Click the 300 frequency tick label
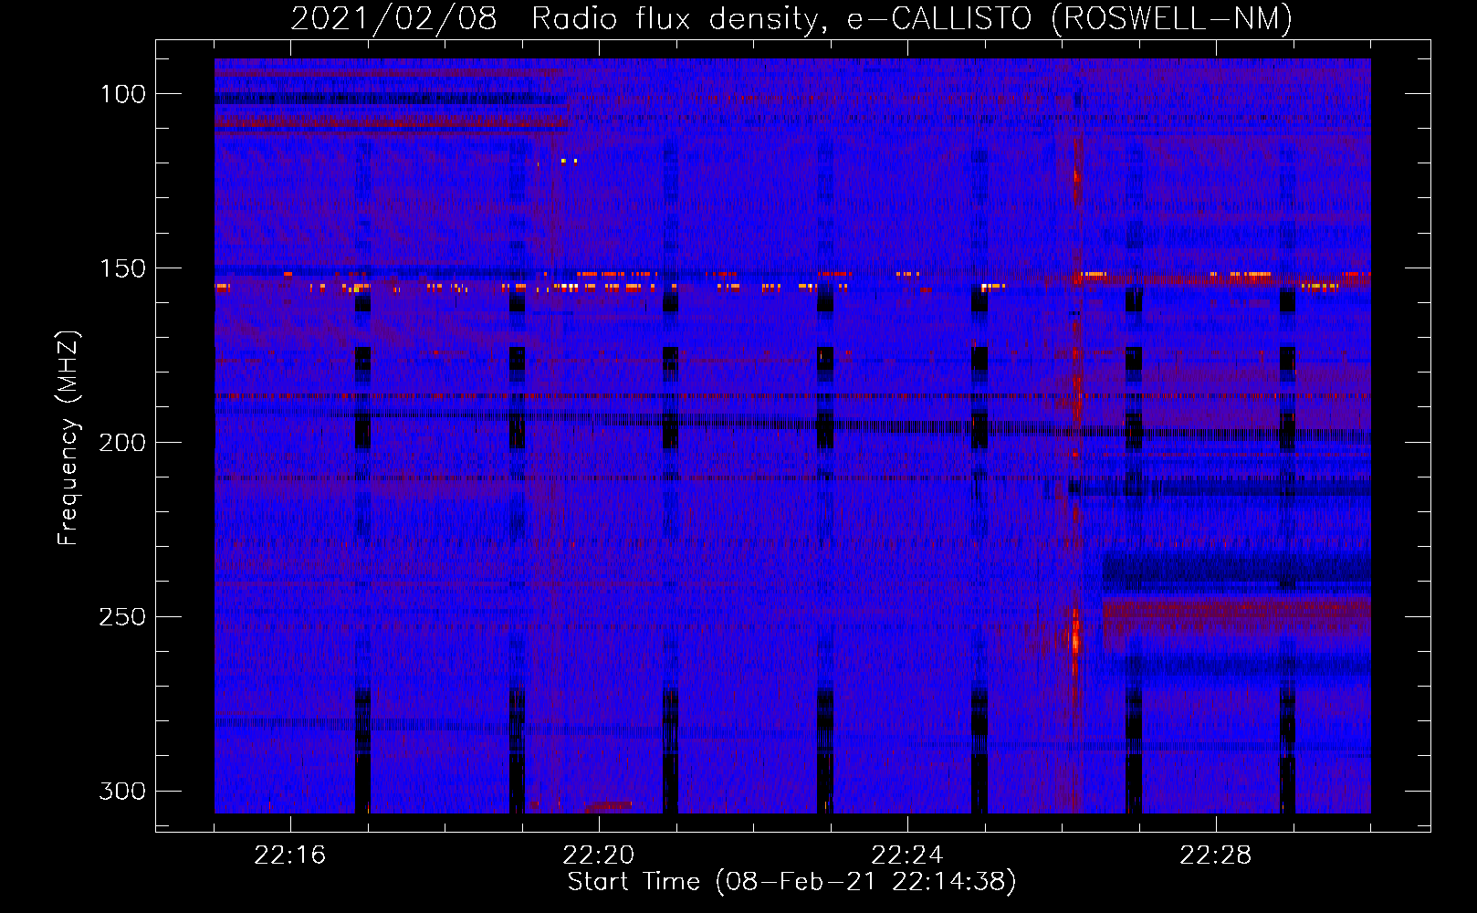The height and width of the screenshot is (913, 1477). pos(123,791)
